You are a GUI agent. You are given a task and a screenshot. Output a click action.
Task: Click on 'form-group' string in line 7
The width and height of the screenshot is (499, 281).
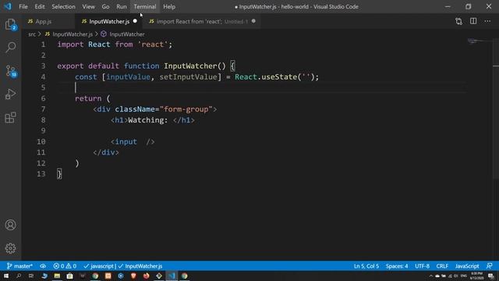click(186, 109)
